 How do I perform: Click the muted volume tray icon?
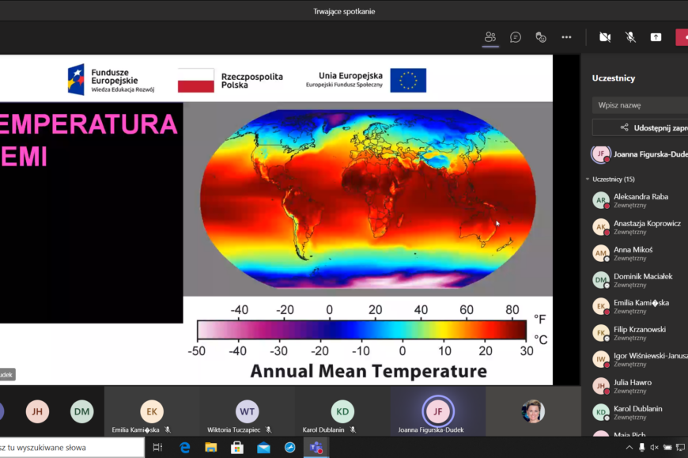tap(654, 448)
